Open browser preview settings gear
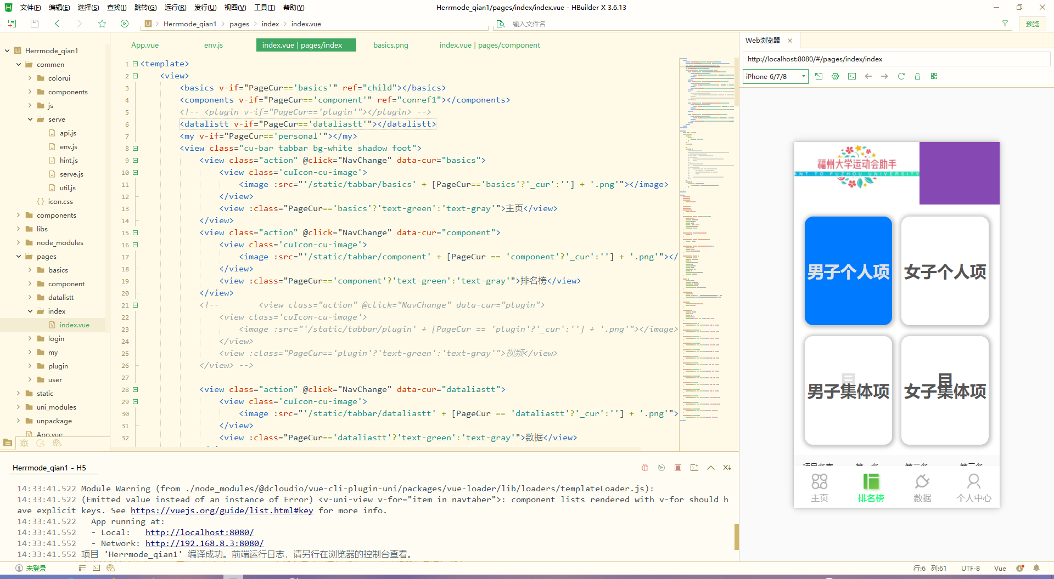Viewport: 1054px width, 579px height. point(835,76)
